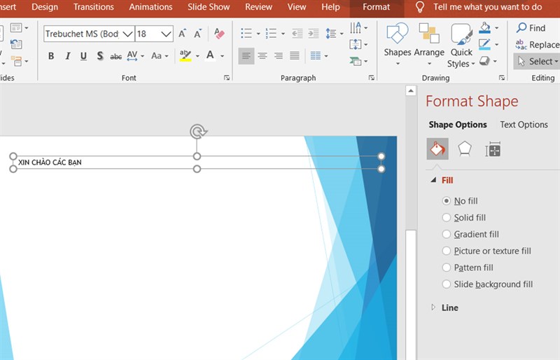Apply Strikethrough formatting
Viewport: 560px width, 360px height.
click(115, 56)
